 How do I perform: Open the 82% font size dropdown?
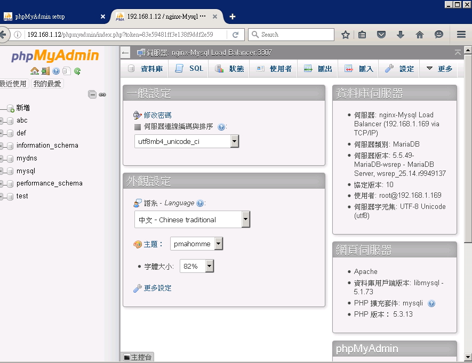click(197, 266)
